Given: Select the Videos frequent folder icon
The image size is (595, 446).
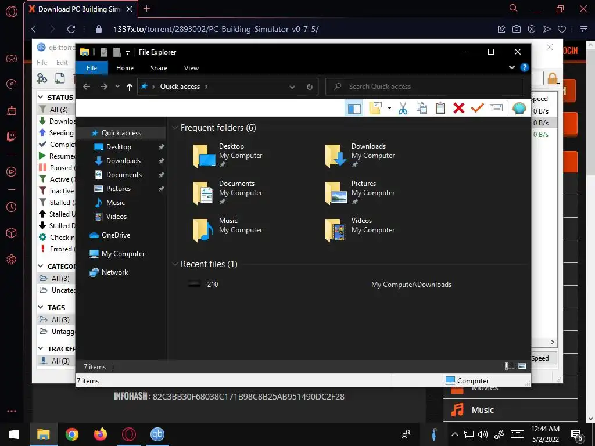Looking at the screenshot, I should pyautogui.click(x=335, y=230).
